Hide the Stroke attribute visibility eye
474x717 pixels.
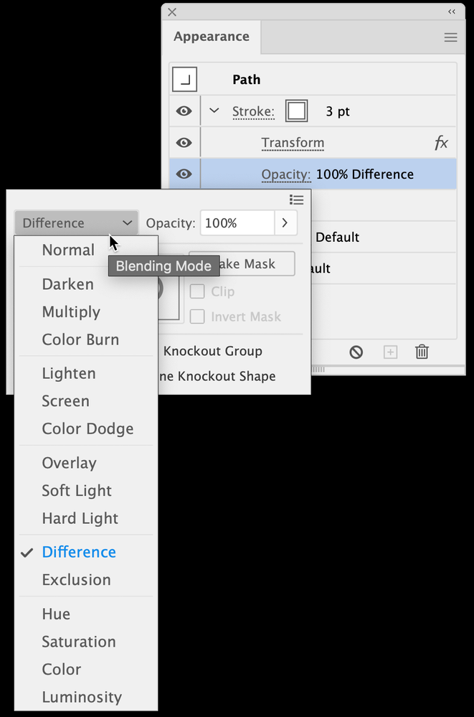[x=184, y=111]
